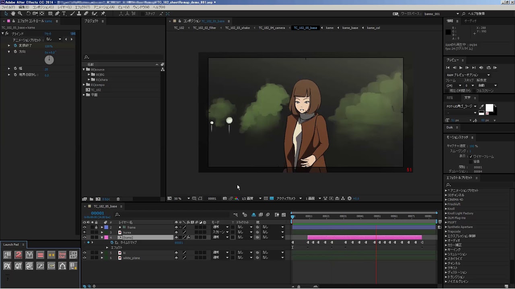Select the Hand tool
Viewport: 515px width, 289px height.
coord(13,13)
